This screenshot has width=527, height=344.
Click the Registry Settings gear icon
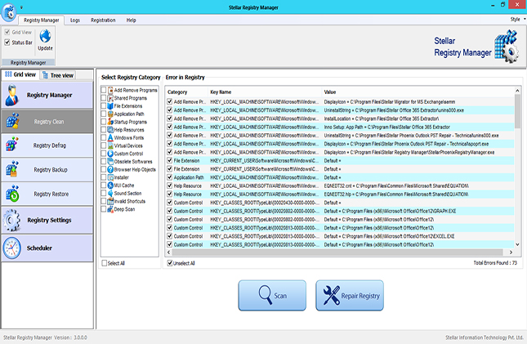click(11, 220)
